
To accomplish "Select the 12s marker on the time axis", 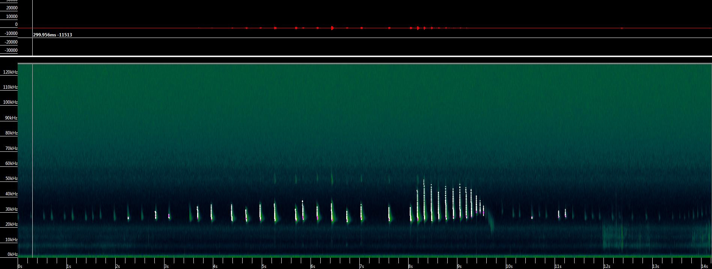I will point(606,266).
